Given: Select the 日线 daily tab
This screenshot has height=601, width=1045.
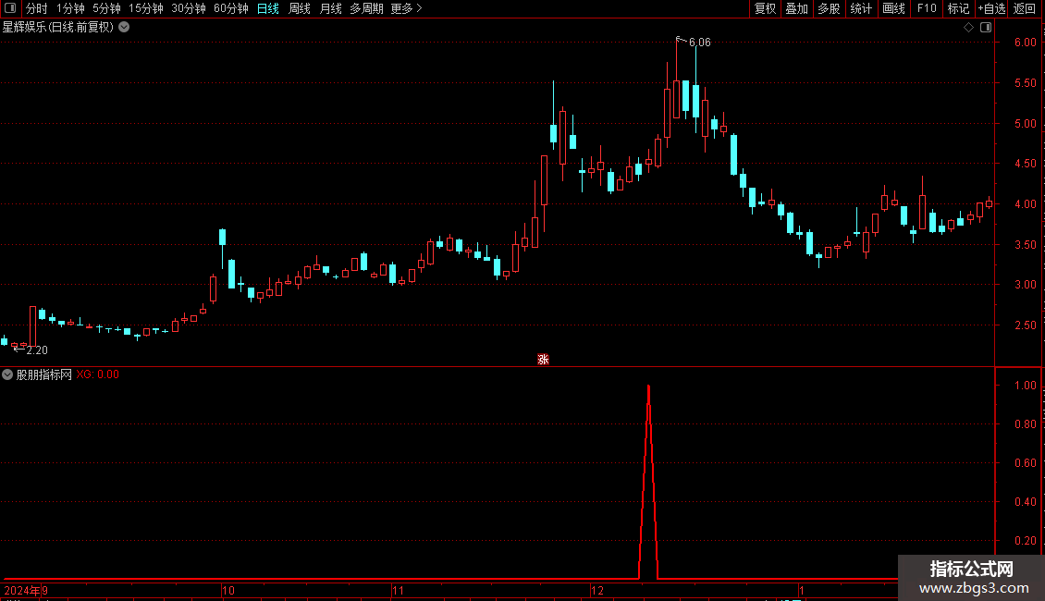Looking at the screenshot, I should pyautogui.click(x=268, y=8).
